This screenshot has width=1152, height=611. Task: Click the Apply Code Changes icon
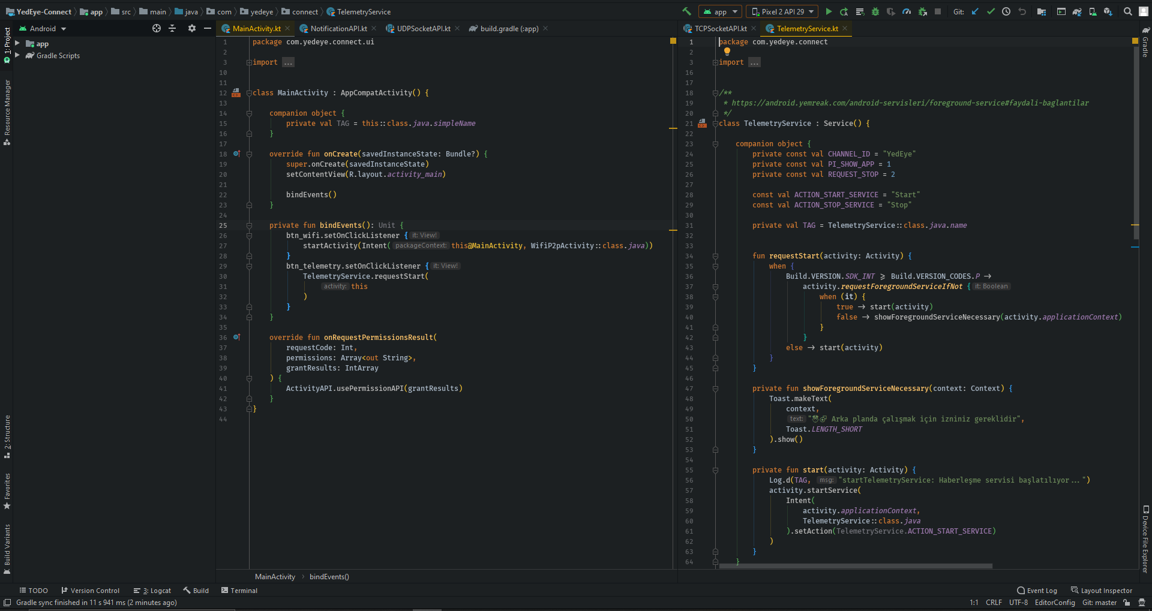(860, 11)
